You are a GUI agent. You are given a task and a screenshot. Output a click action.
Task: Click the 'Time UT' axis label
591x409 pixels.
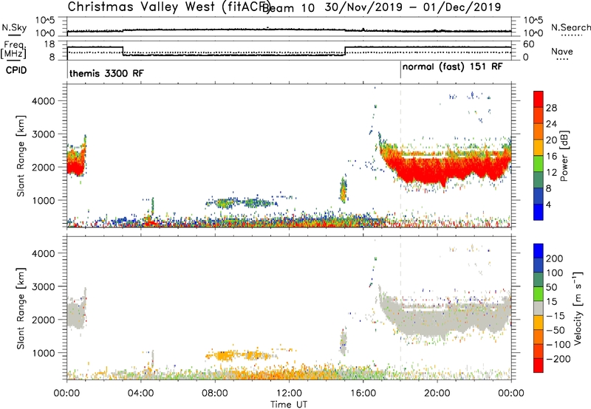pyautogui.click(x=289, y=405)
